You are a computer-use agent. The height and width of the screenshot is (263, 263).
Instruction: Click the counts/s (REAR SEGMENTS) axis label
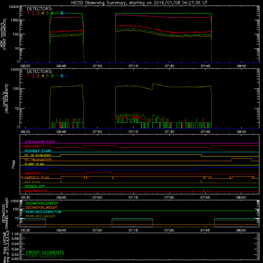pos(5,99)
